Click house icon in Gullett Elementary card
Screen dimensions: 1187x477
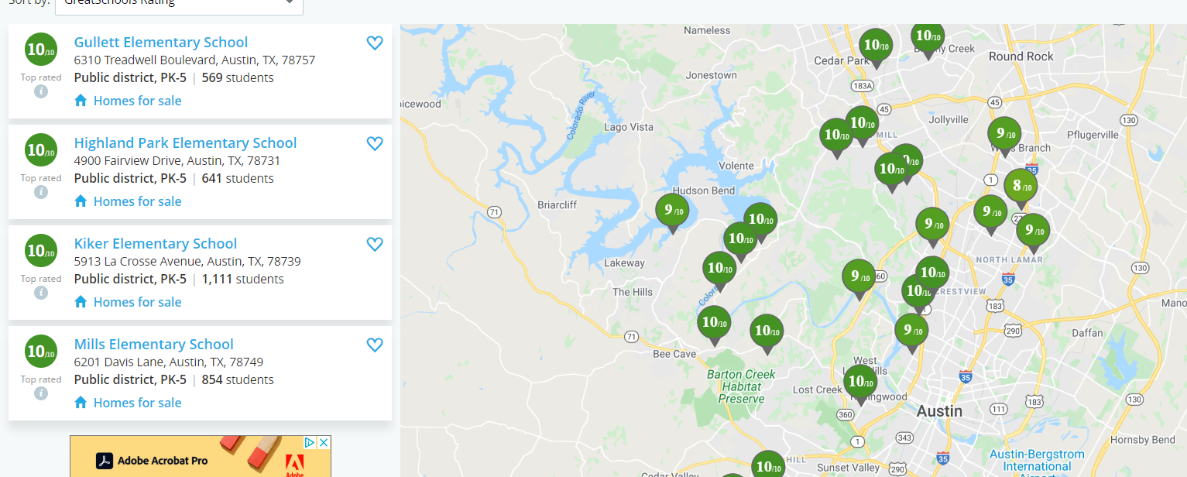81,100
